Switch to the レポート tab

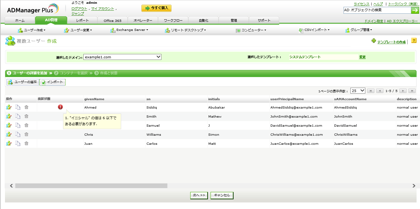[x=82, y=20]
